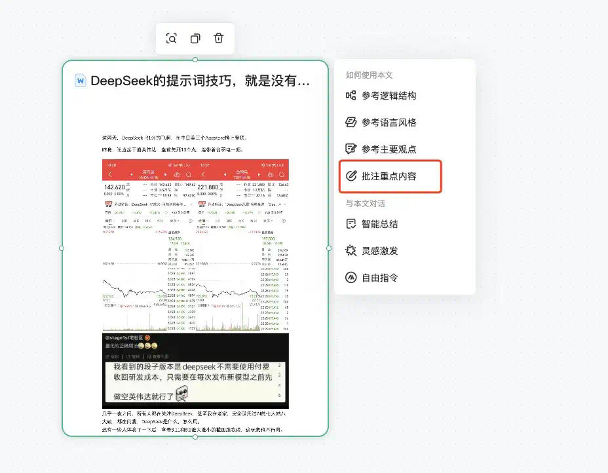Click the 如何使用本文 section header

(369, 75)
